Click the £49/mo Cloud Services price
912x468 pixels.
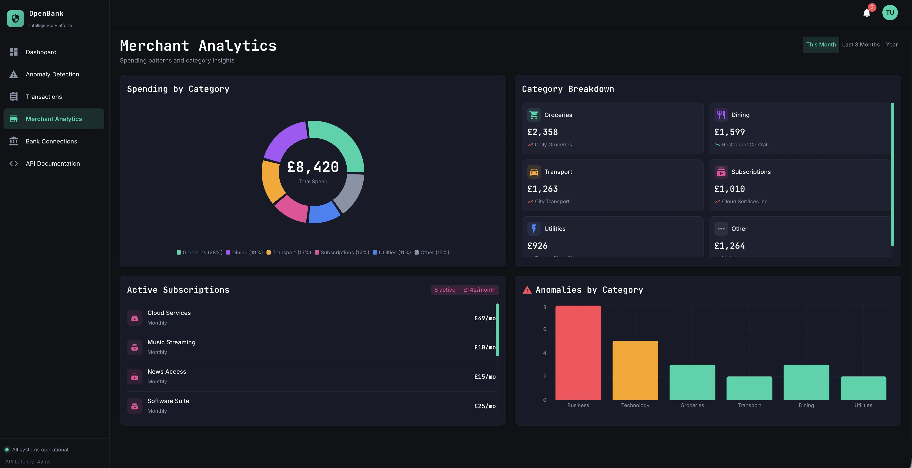point(485,318)
